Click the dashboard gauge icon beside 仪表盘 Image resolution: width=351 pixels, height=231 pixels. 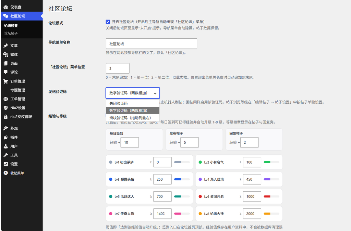(x=6, y=7)
